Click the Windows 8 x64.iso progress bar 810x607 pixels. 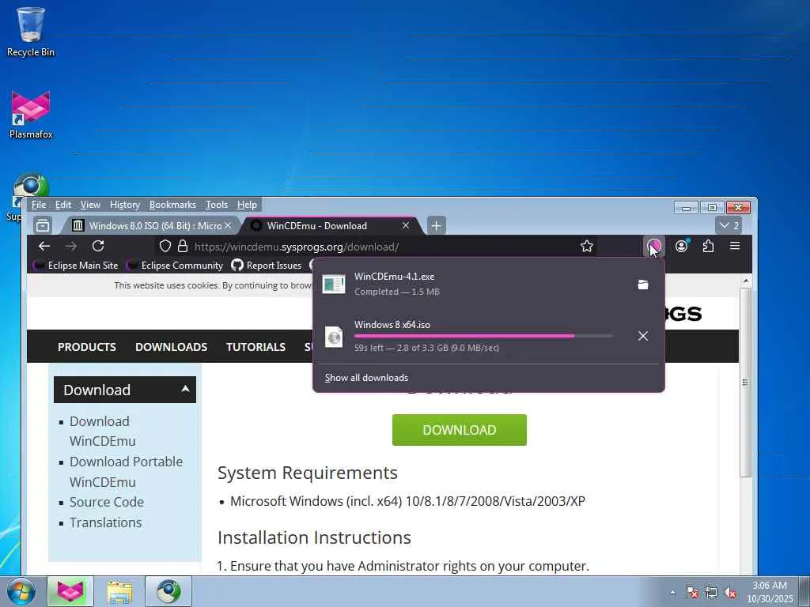coord(483,336)
